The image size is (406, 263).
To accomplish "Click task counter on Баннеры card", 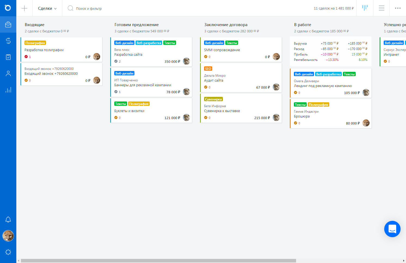I will pos(117,92).
